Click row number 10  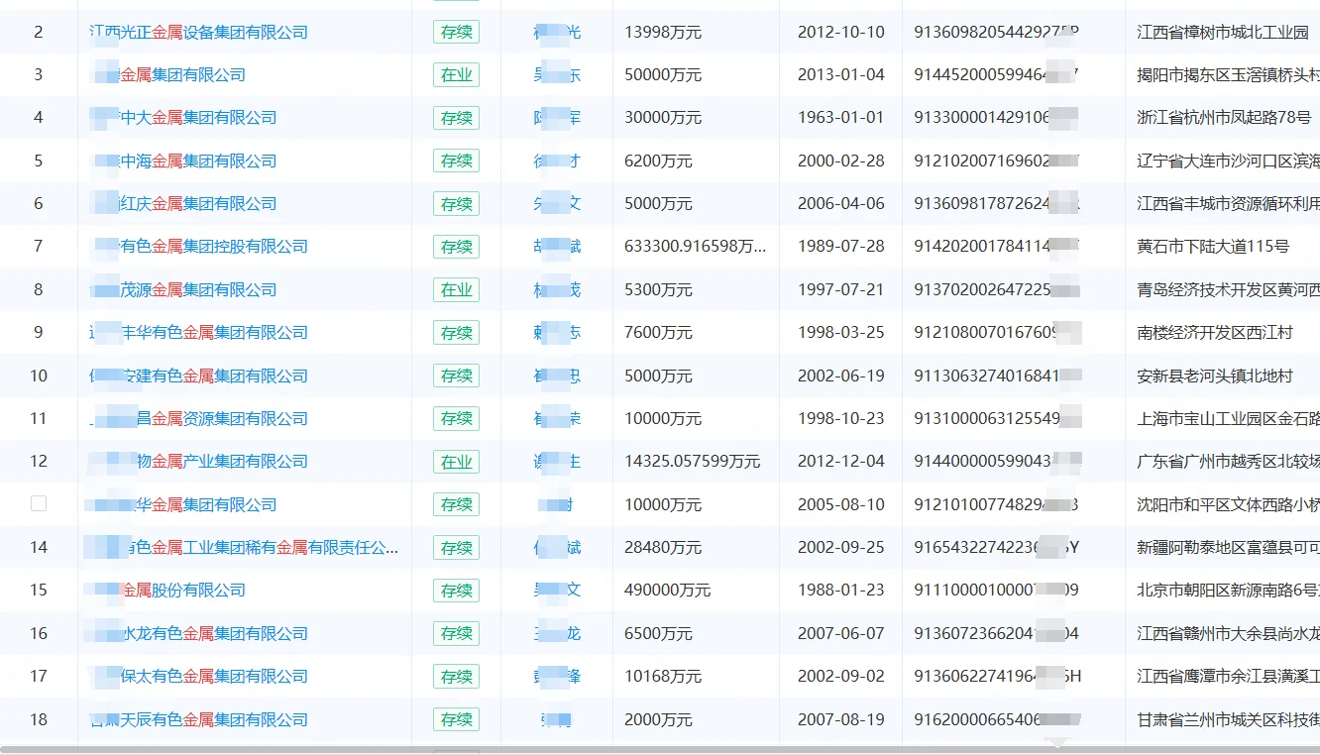coord(39,376)
